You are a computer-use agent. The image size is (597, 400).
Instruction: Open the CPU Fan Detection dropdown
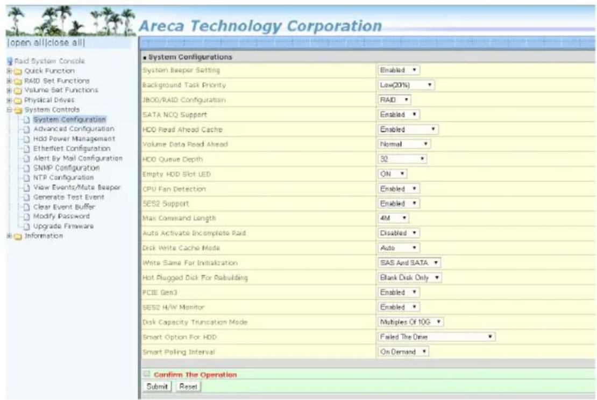(x=398, y=188)
